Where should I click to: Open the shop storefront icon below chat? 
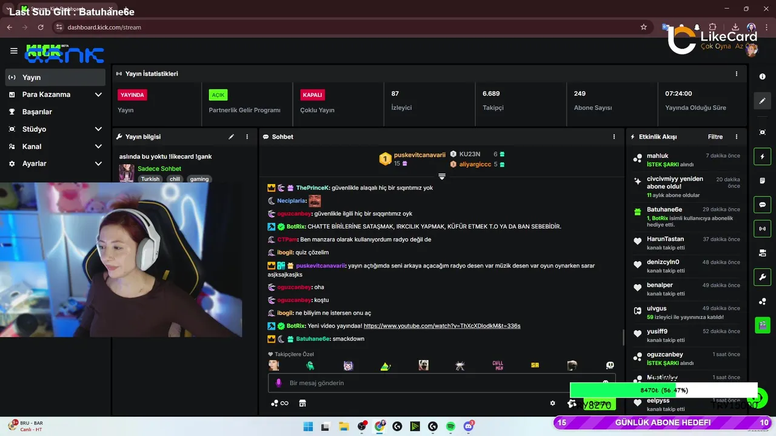coord(303,403)
